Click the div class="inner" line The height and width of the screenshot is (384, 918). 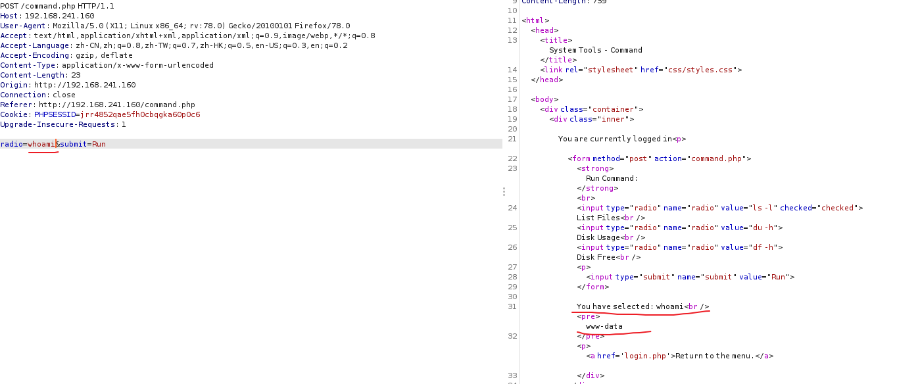click(x=592, y=119)
